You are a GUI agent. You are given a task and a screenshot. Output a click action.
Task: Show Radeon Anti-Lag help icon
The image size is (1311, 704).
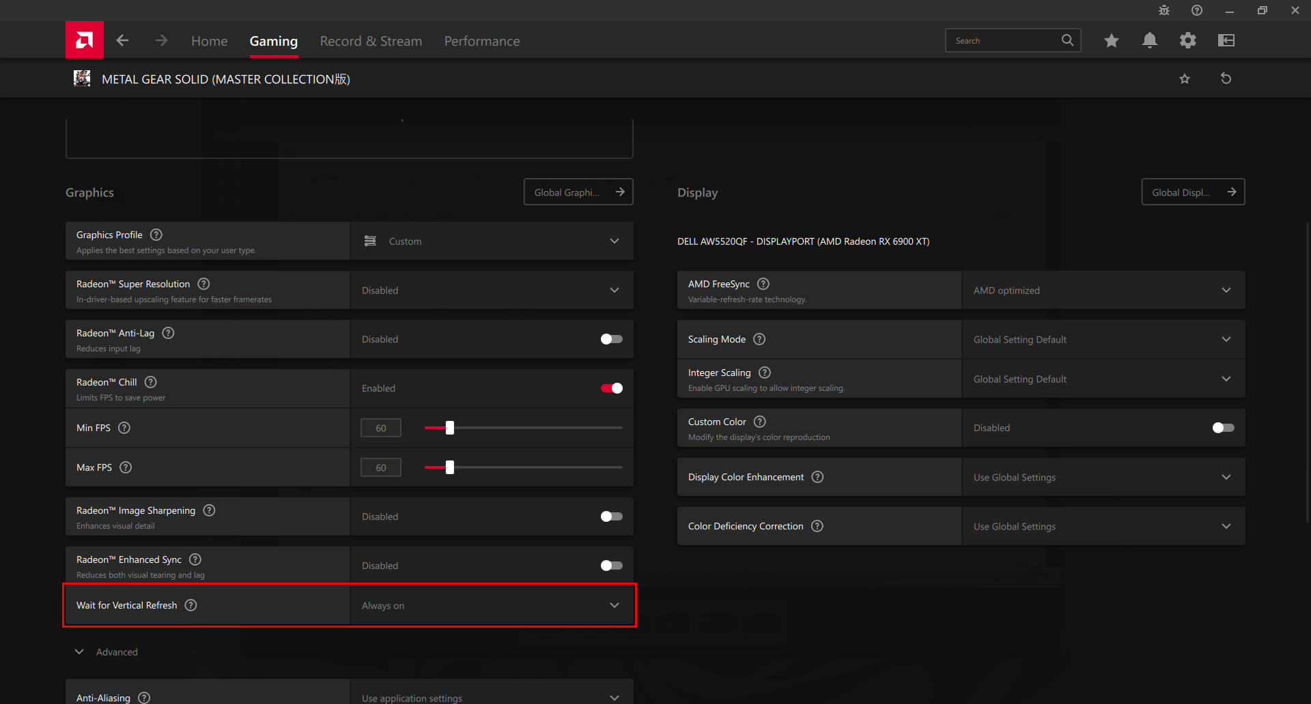(168, 333)
